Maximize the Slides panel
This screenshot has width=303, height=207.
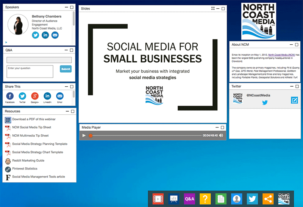pos(223,8)
